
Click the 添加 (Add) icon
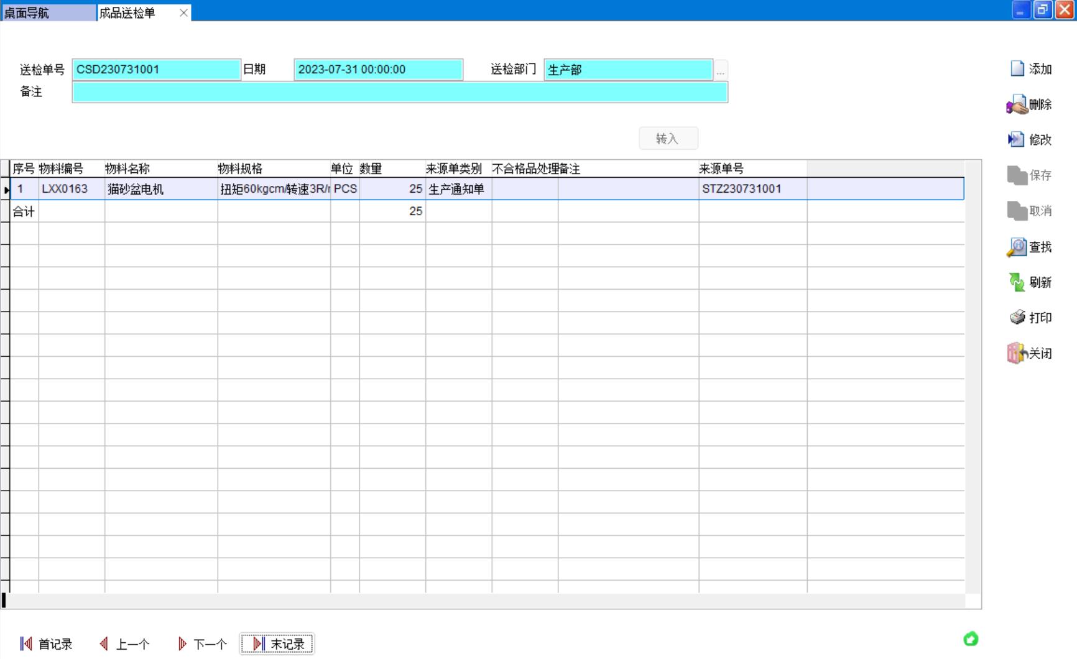coord(1017,69)
